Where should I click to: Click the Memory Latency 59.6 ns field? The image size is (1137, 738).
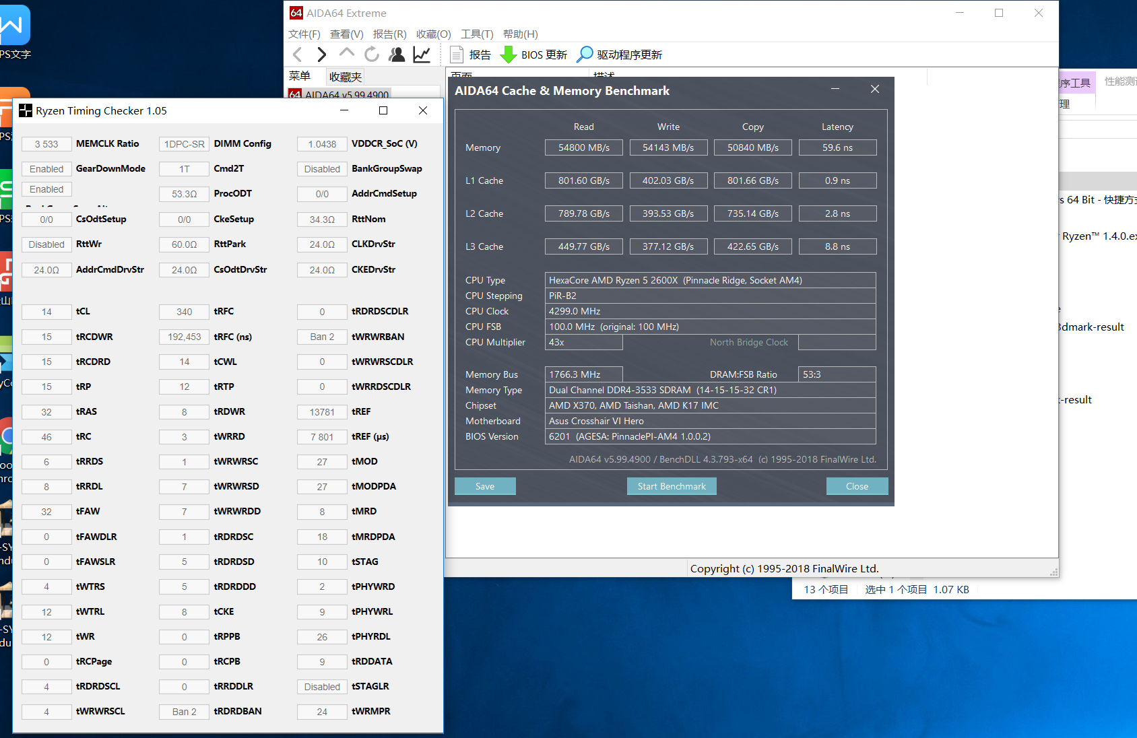pos(837,147)
